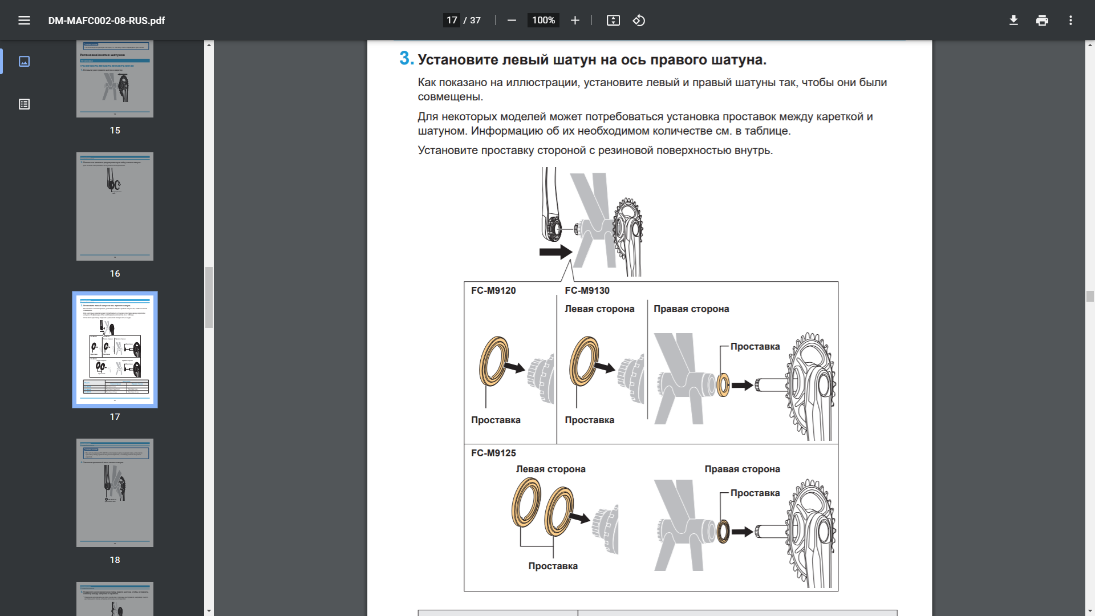Switch to document outline view
This screenshot has height=616, width=1095.
[24, 104]
